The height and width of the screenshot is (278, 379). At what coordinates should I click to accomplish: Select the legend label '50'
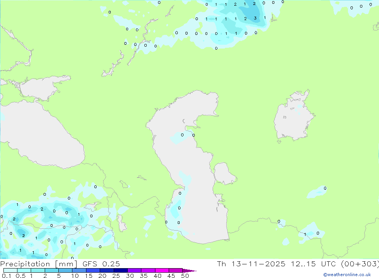click(x=185, y=276)
